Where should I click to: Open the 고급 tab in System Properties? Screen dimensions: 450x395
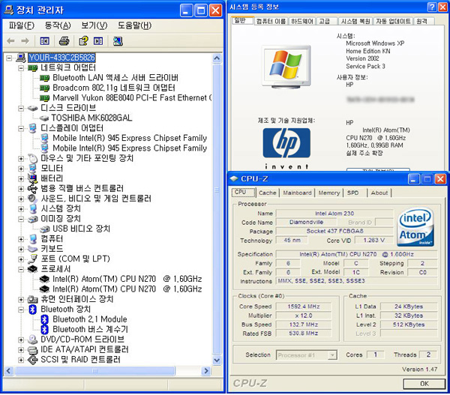[325, 21]
